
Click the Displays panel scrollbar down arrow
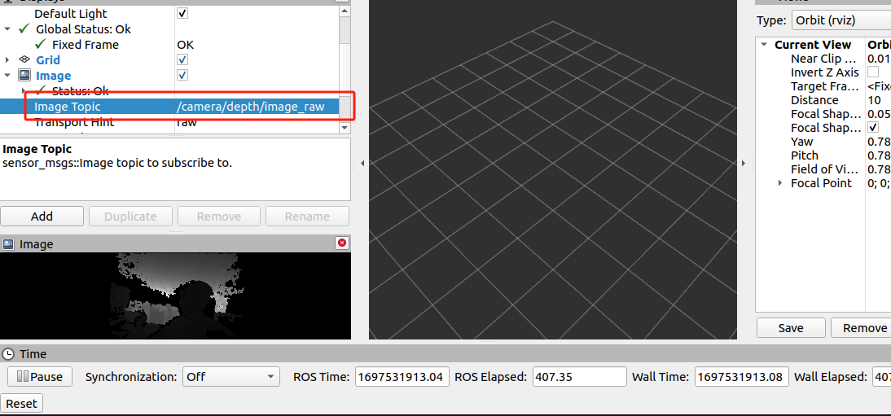(345, 127)
